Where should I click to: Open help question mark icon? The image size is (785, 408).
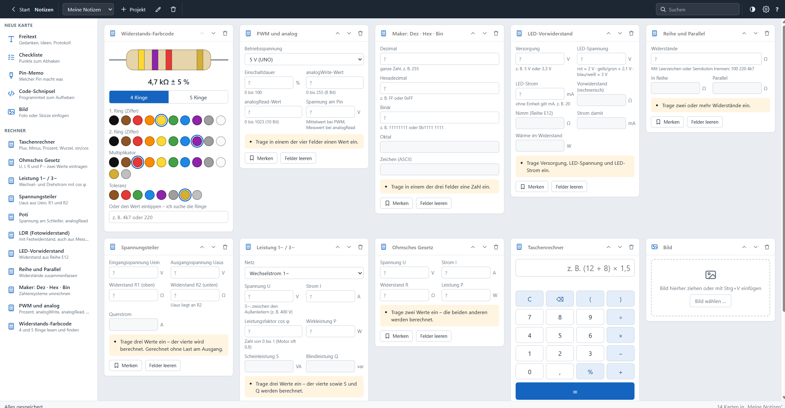[777, 9]
